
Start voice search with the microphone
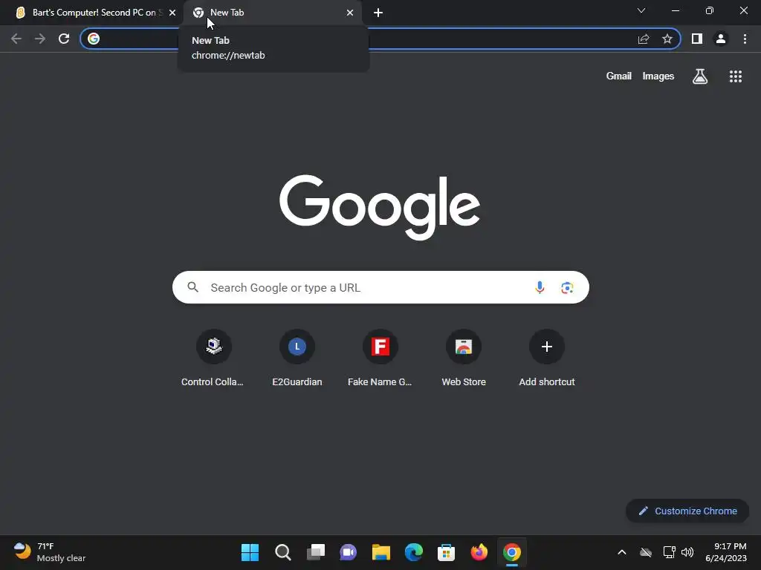click(540, 287)
